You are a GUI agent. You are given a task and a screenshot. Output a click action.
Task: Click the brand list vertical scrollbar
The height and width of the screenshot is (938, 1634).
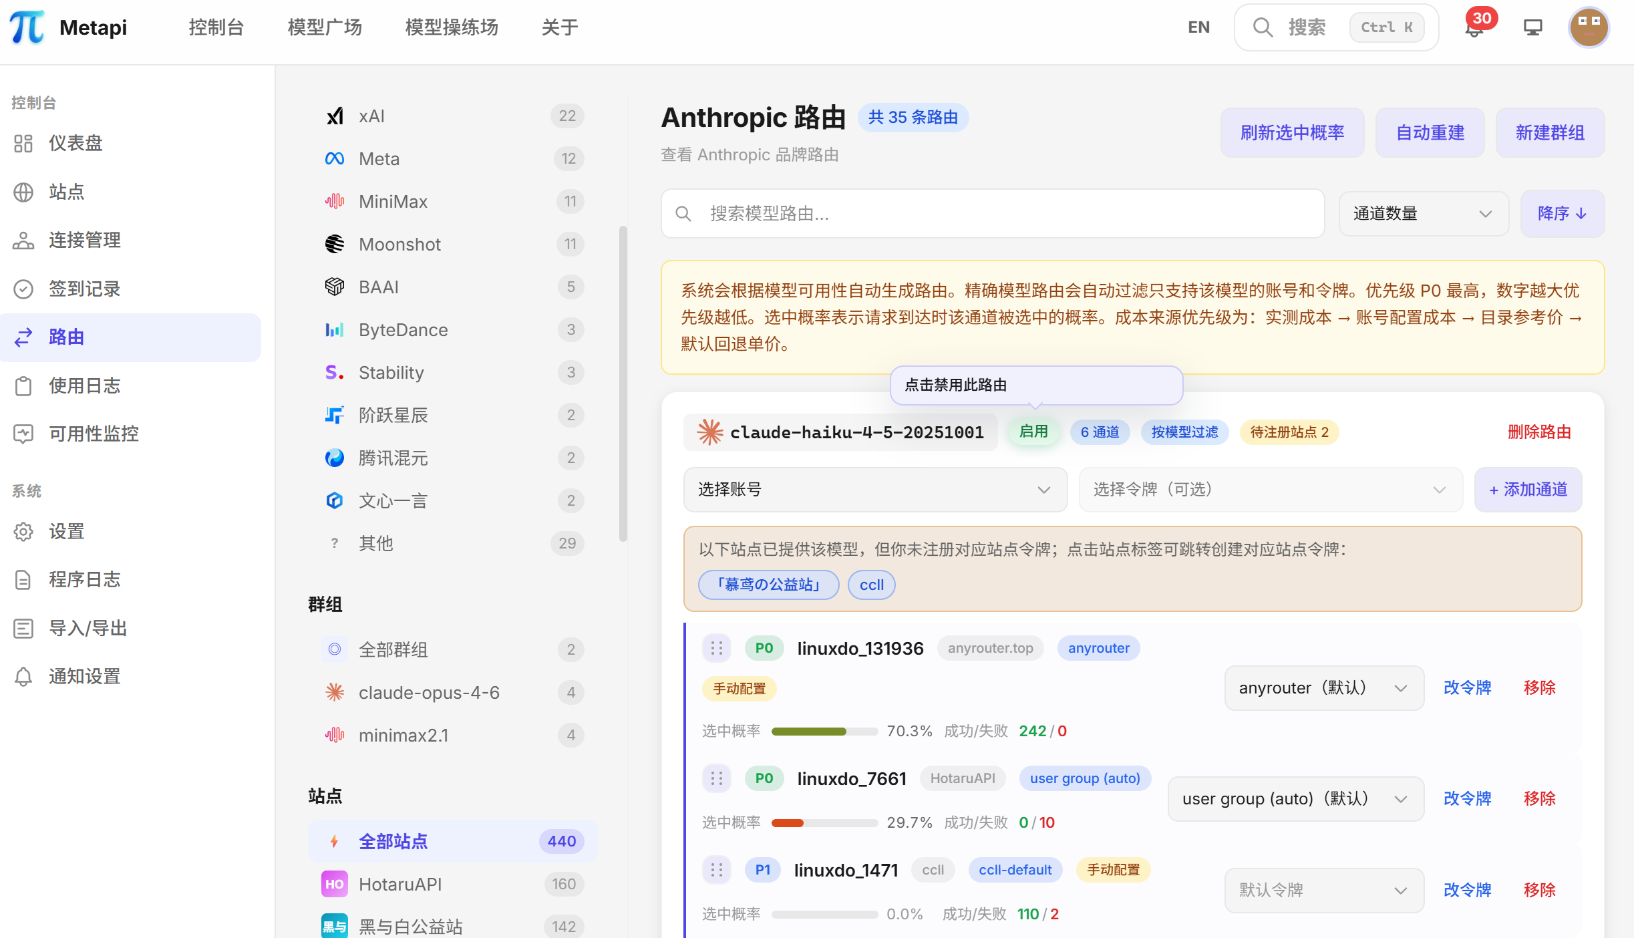click(x=623, y=384)
